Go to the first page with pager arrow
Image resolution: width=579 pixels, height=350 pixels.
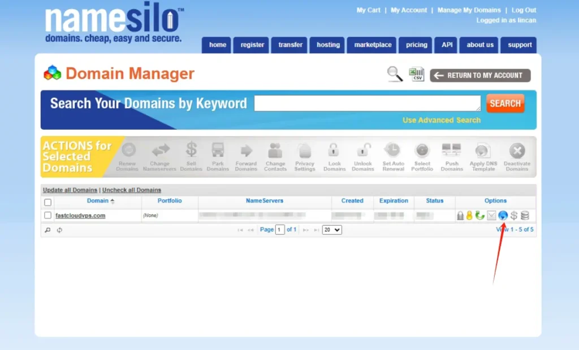[240, 230]
